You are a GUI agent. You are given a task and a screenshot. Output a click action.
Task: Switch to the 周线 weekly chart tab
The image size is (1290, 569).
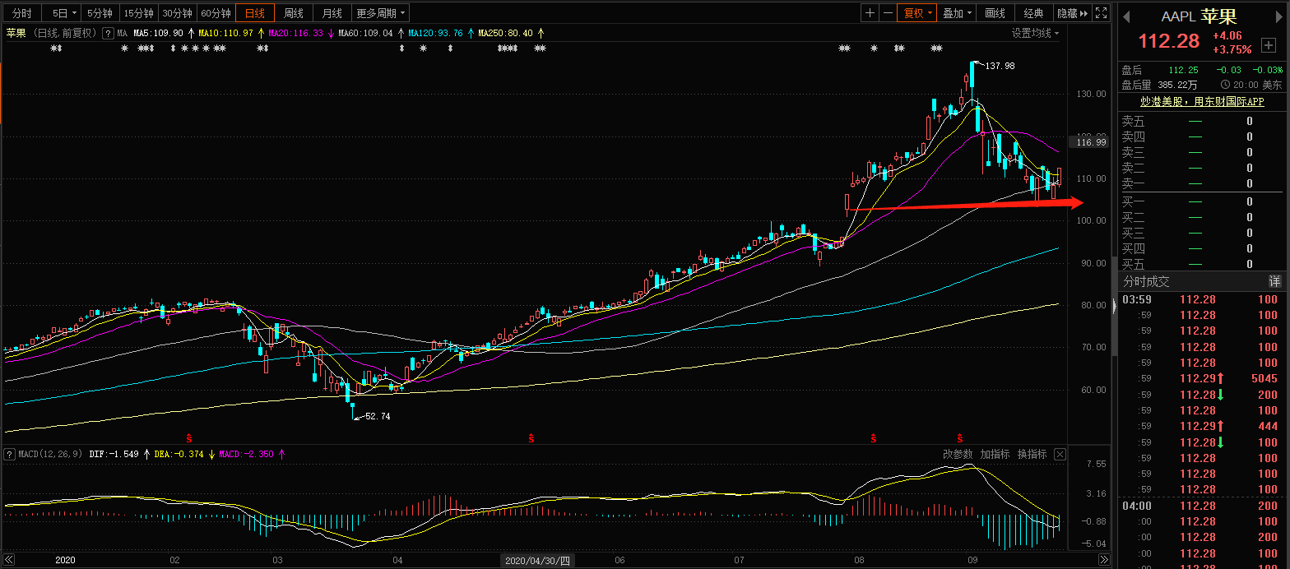click(293, 13)
